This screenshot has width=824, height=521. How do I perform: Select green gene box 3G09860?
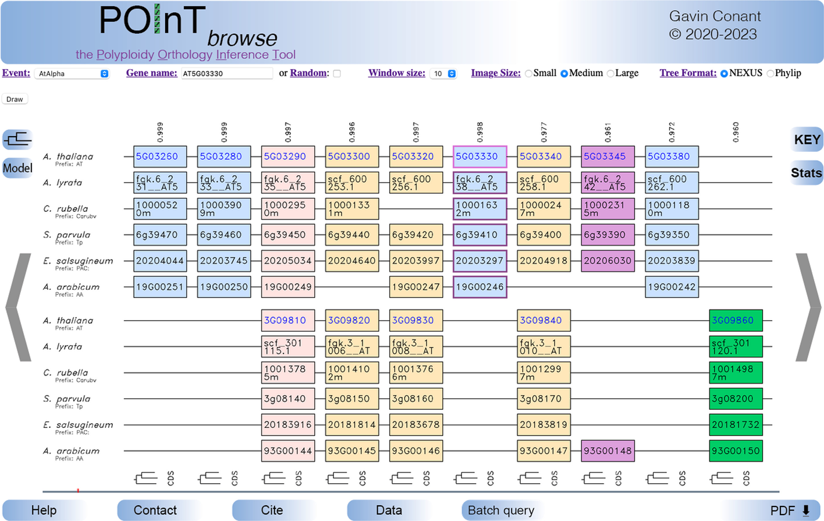736,321
